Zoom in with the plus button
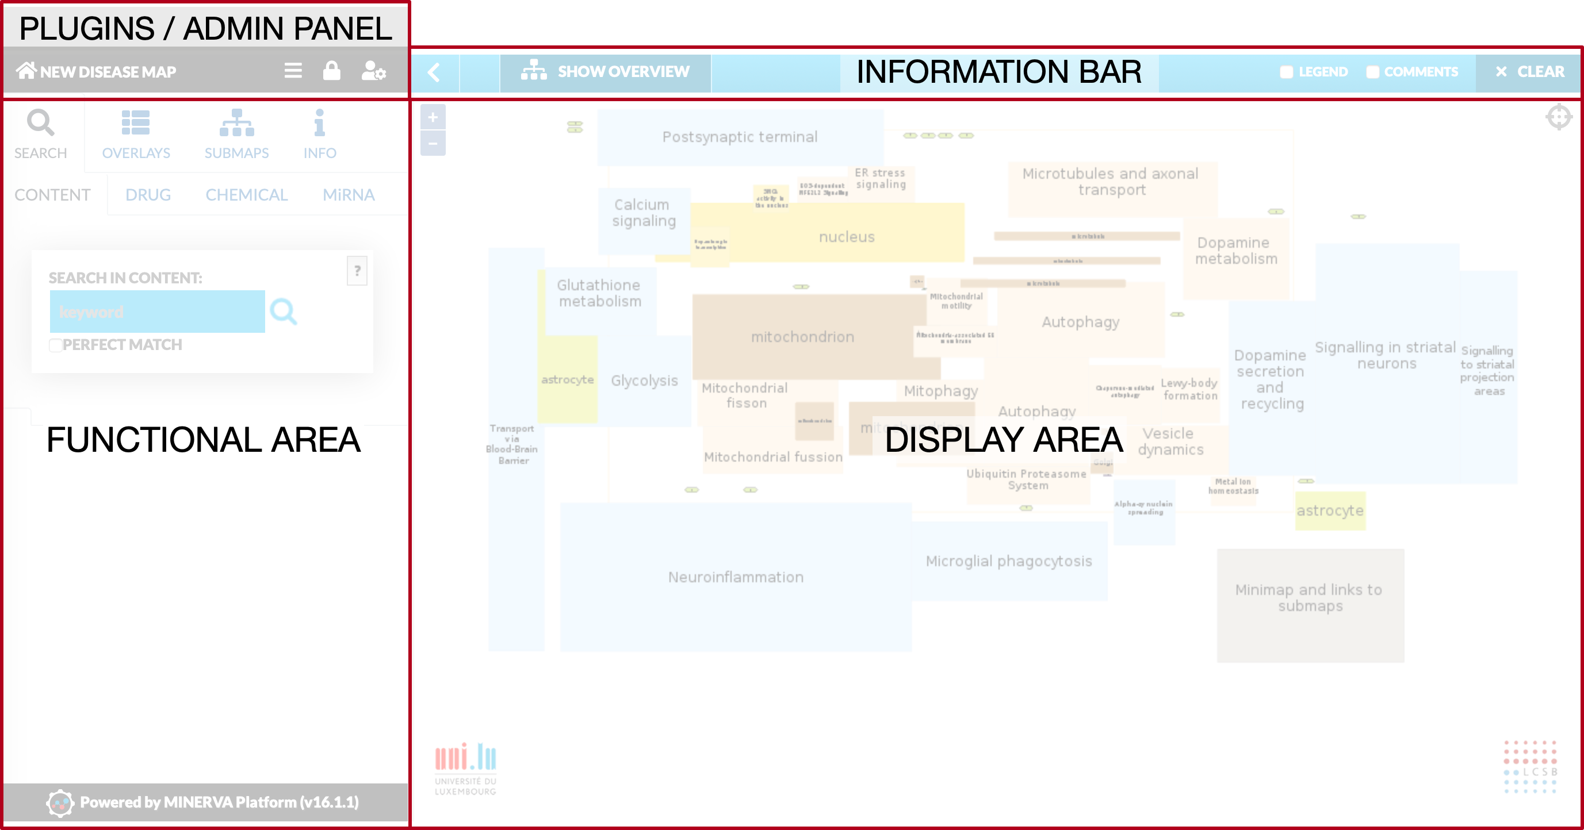Viewport: 1584px width, 830px height. click(x=433, y=117)
